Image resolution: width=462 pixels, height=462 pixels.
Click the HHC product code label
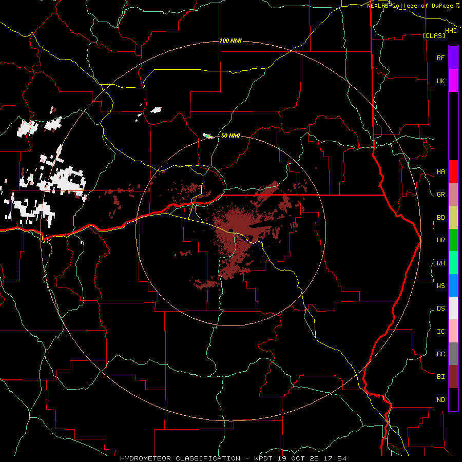(x=451, y=30)
